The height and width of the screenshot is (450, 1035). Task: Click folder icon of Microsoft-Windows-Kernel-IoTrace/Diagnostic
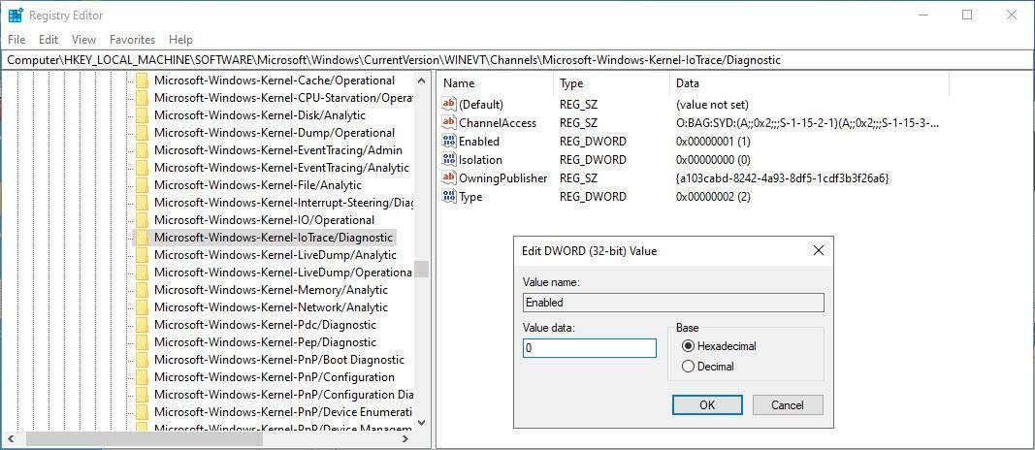(x=142, y=238)
